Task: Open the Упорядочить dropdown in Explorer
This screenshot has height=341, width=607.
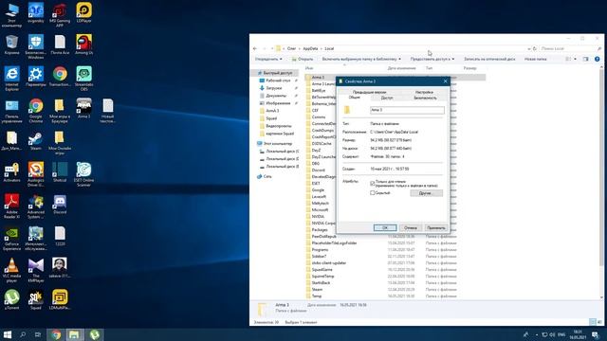Action: [268, 59]
